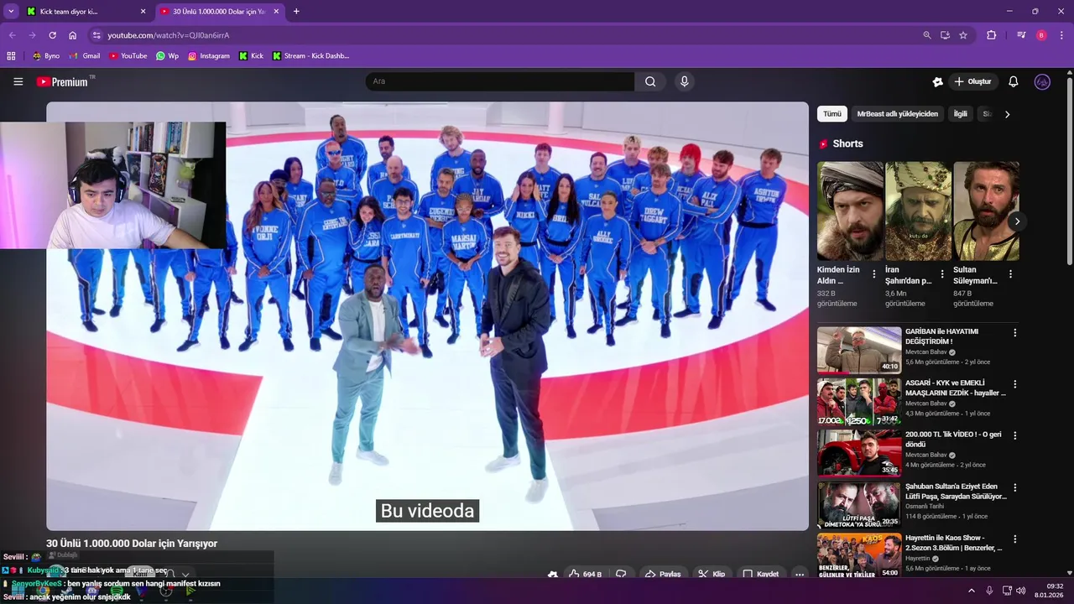1074x604 pixels.
Task: Open YouTube notifications bell
Action: (x=1013, y=81)
